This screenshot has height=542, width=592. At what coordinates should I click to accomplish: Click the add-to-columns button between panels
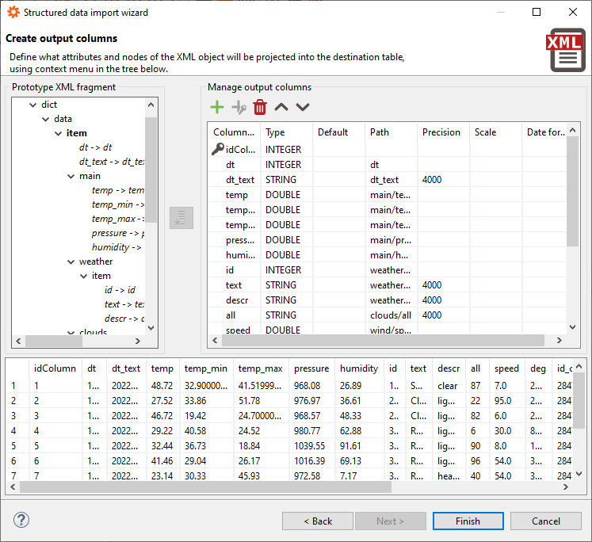tap(181, 218)
